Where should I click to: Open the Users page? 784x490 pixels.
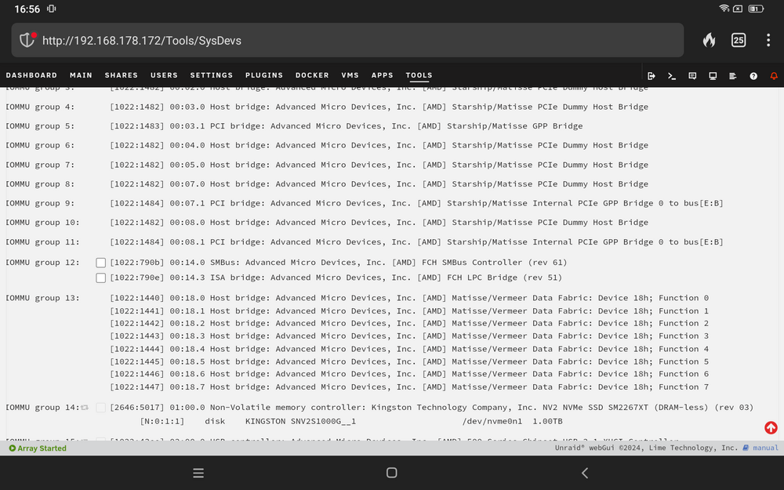[164, 75]
